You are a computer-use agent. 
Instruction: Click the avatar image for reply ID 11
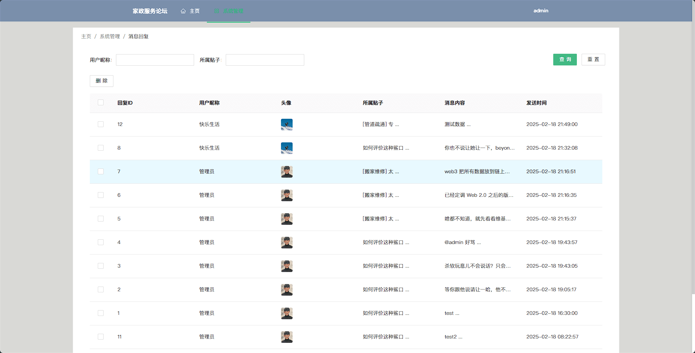(286, 337)
